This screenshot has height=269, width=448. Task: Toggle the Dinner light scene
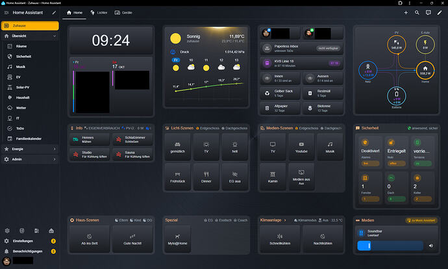pyautogui.click(x=206, y=177)
